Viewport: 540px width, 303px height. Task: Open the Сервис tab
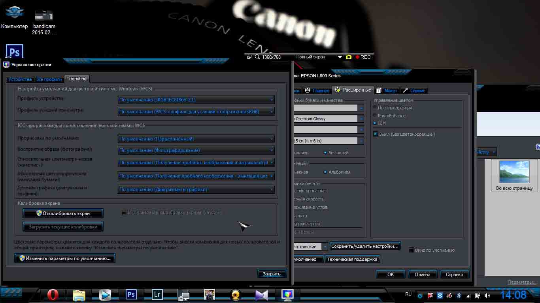pos(414,91)
